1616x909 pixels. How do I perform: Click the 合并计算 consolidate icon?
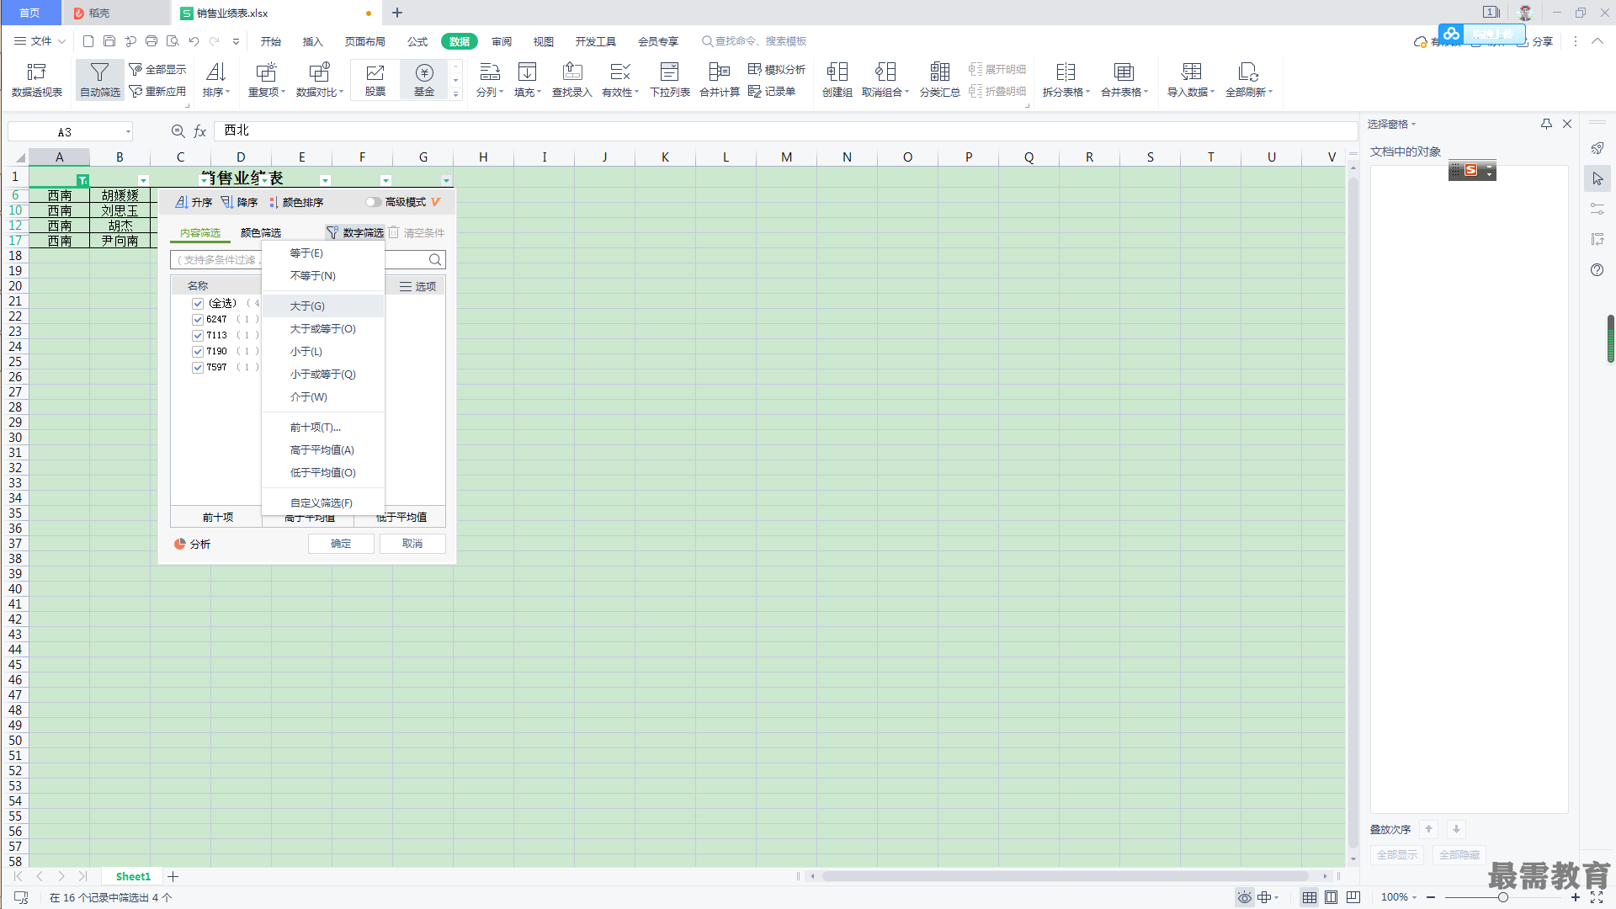(x=720, y=80)
